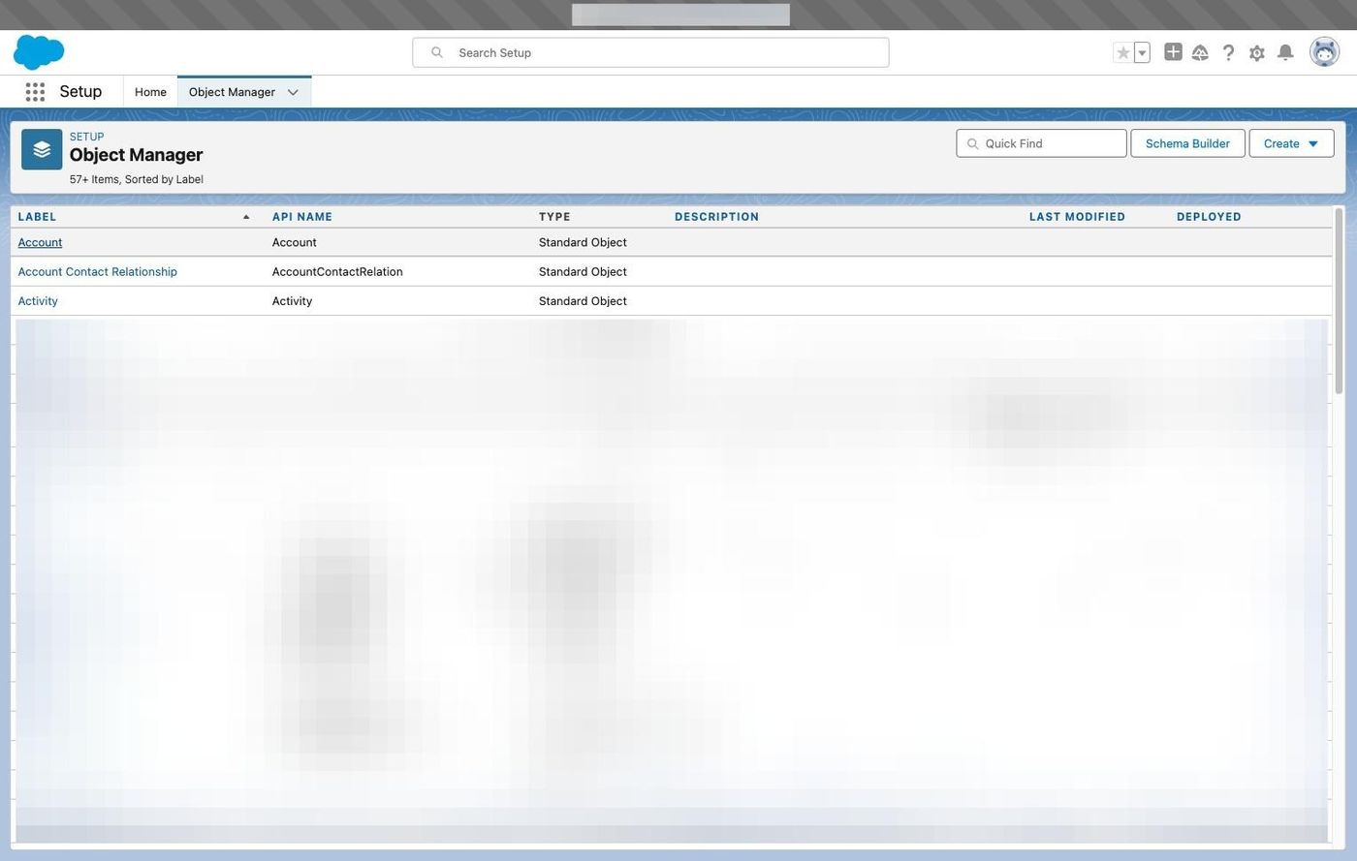Image resolution: width=1357 pixels, height=861 pixels.
Task: Open Account Contact Relationship object
Action: tap(97, 272)
